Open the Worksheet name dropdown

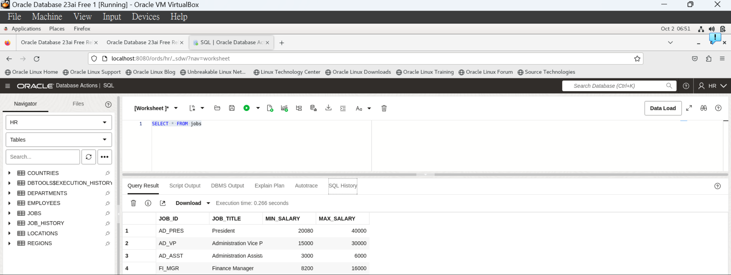(176, 108)
